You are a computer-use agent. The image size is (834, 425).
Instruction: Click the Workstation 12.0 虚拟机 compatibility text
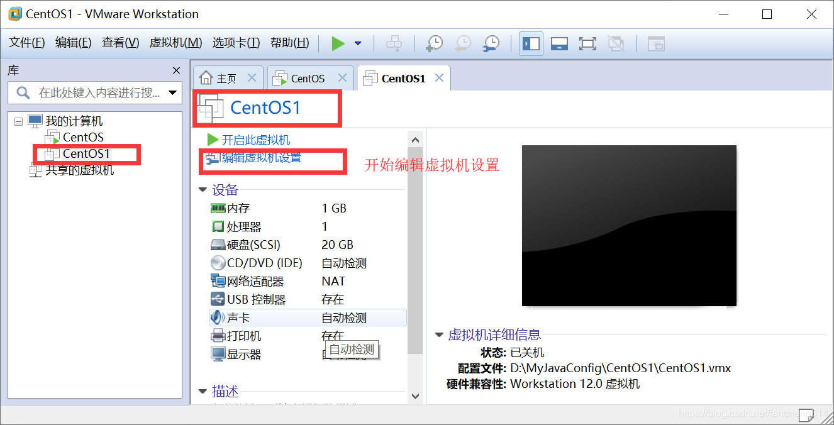click(575, 384)
